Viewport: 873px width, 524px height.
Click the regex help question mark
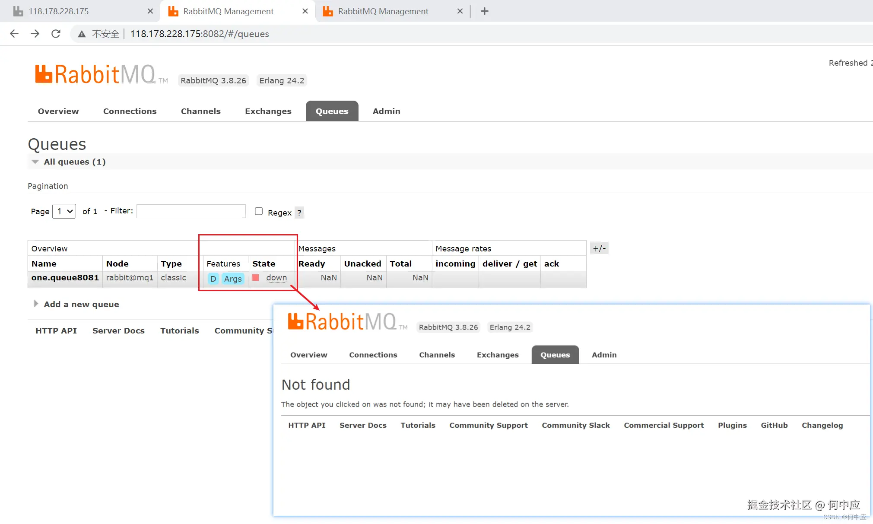coord(299,213)
